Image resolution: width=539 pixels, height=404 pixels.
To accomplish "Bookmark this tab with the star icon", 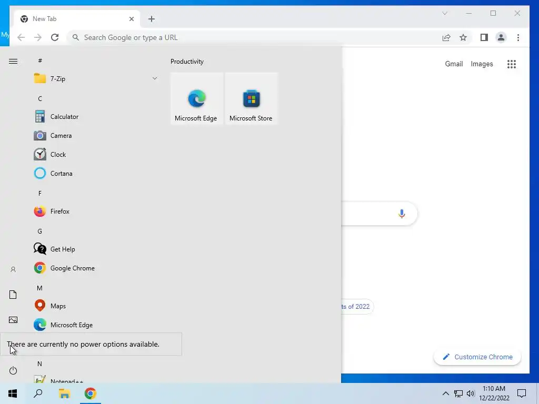I will click(463, 37).
